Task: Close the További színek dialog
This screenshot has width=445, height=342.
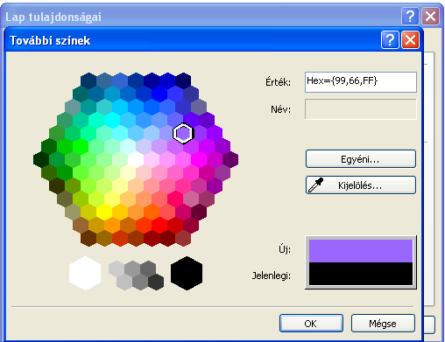Action: [410, 40]
